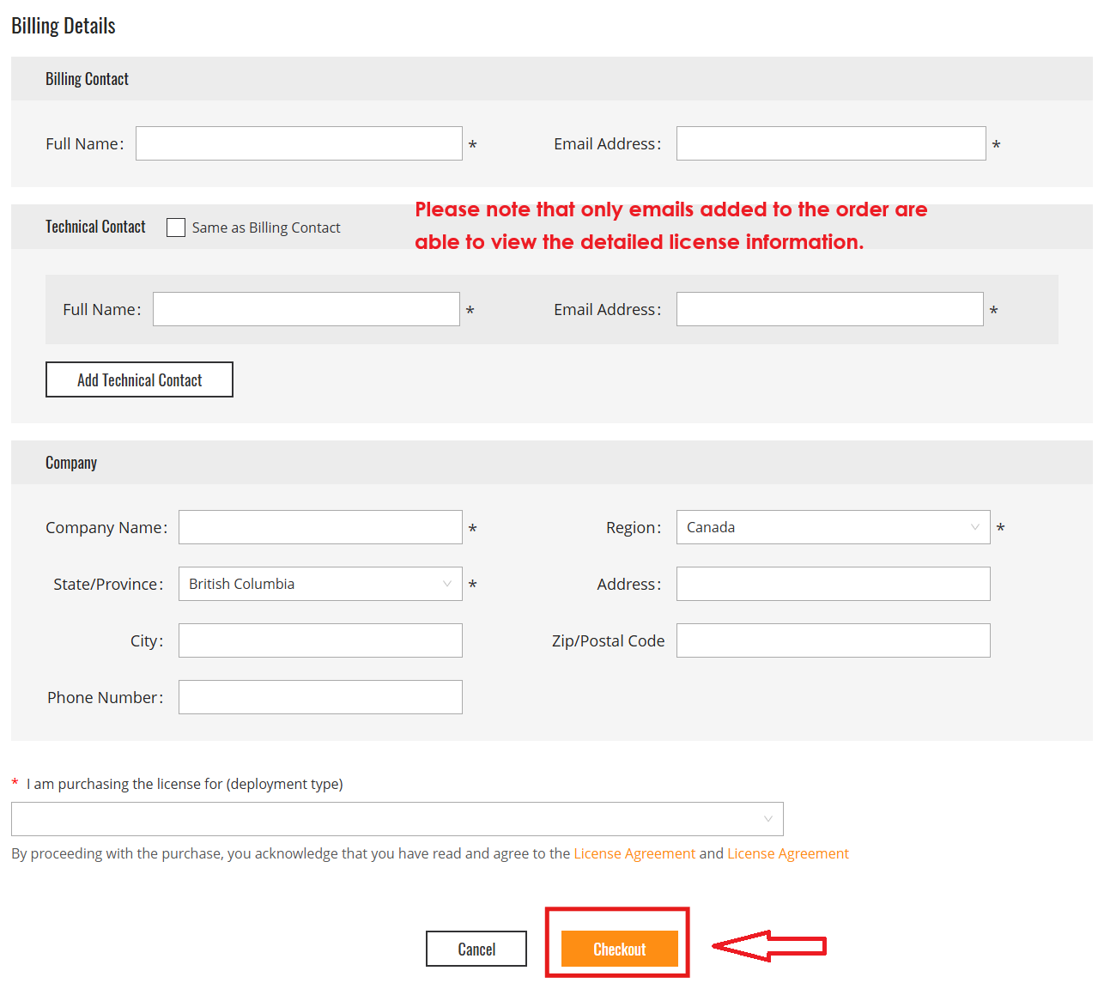Select the Phone Number input field
This screenshot has width=1098, height=983.
click(x=319, y=696)
